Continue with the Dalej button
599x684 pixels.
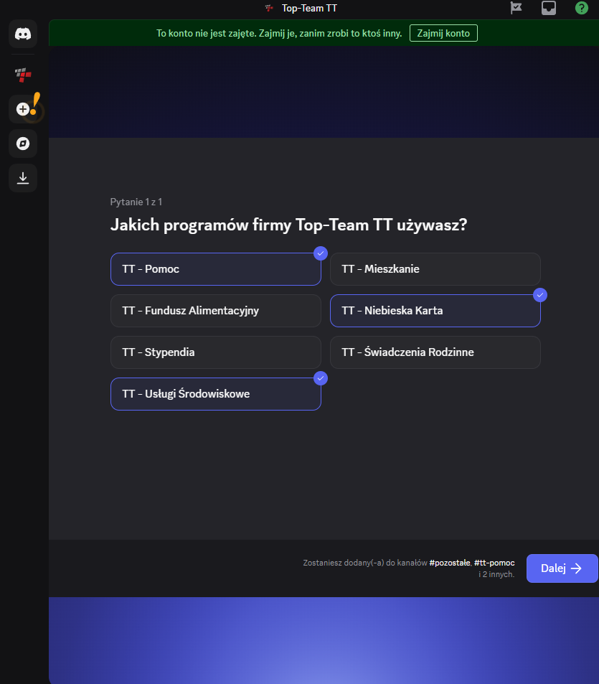(x=562, y=568)
